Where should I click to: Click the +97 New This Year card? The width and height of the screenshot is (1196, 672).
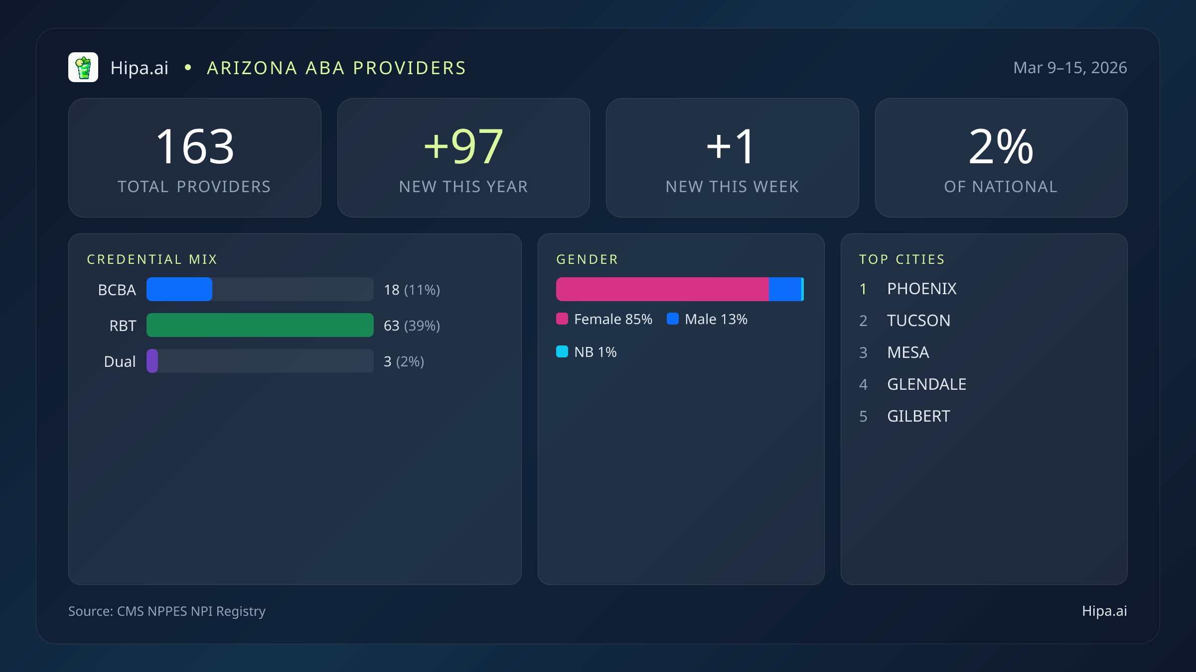click(x=463, y=157)
